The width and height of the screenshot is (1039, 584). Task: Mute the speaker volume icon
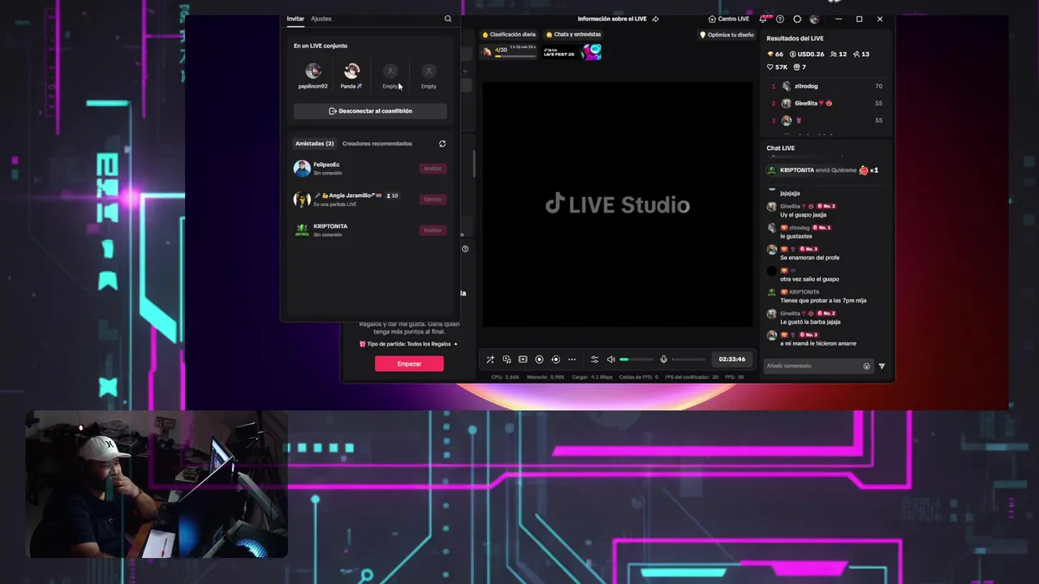point(611,359)
